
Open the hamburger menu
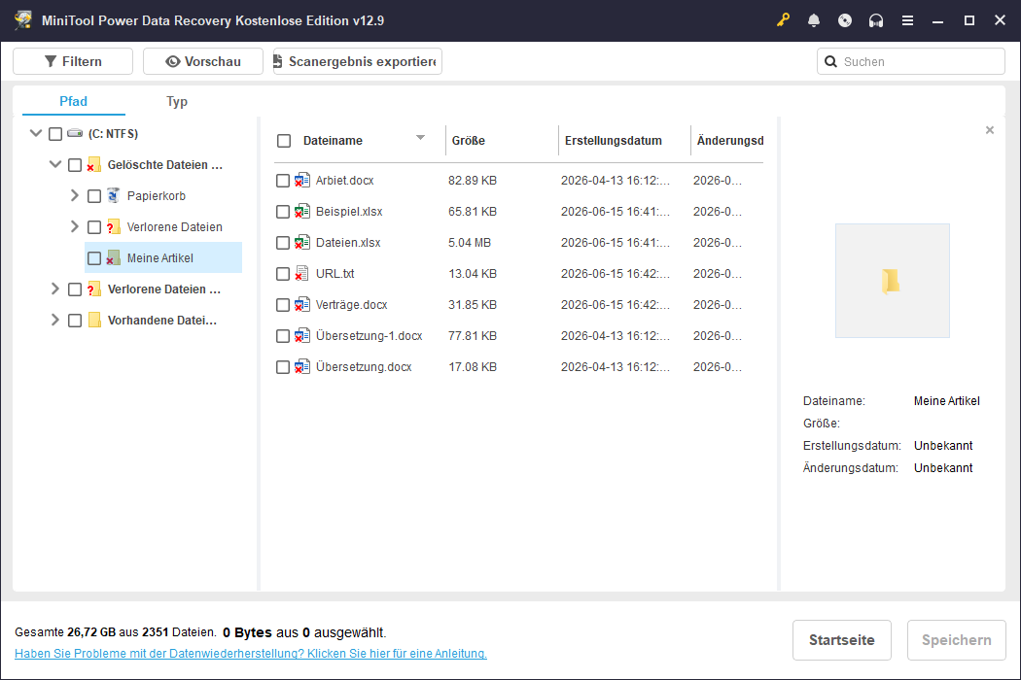[907, 20]
